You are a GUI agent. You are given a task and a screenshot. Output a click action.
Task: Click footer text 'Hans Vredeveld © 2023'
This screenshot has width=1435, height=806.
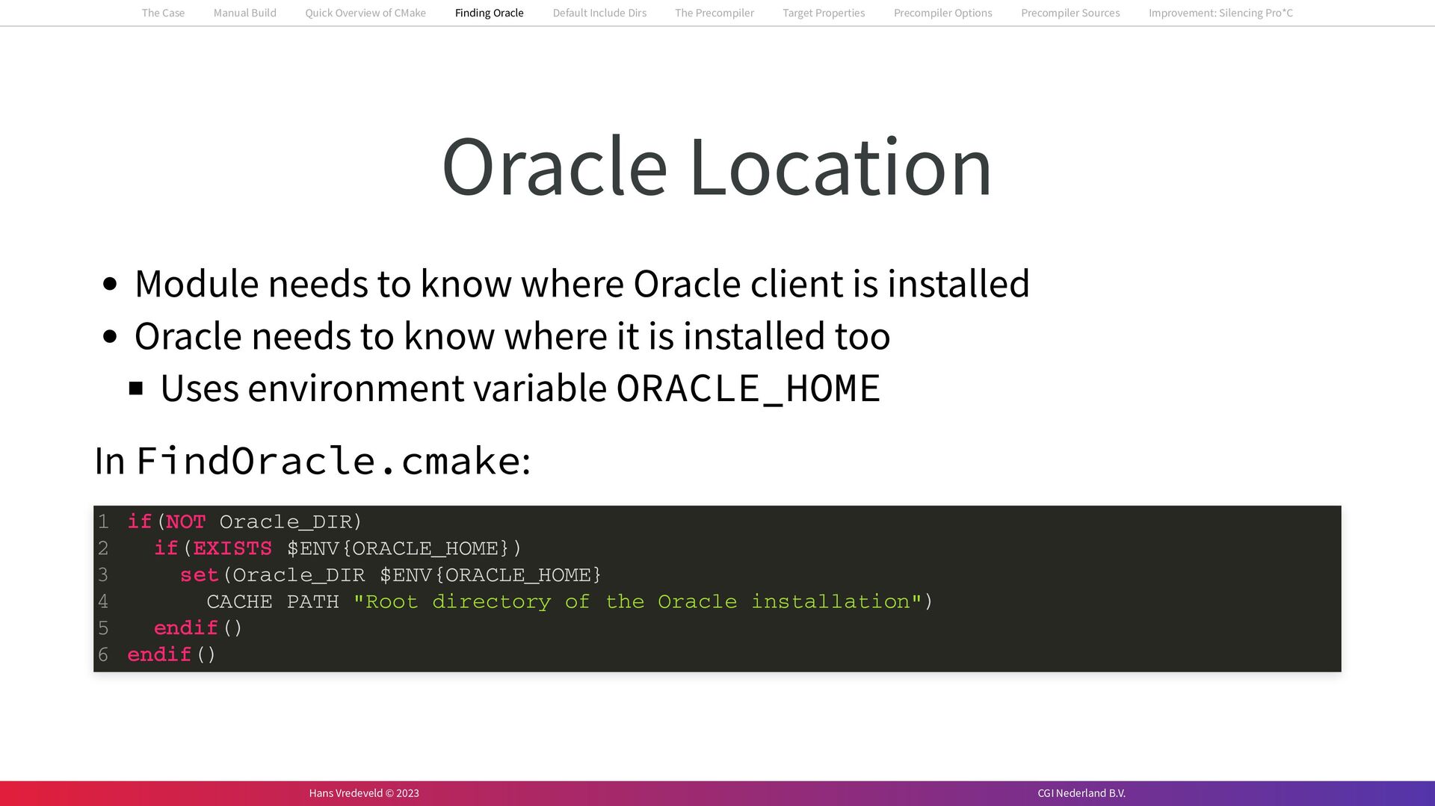(x=364, y=793)
